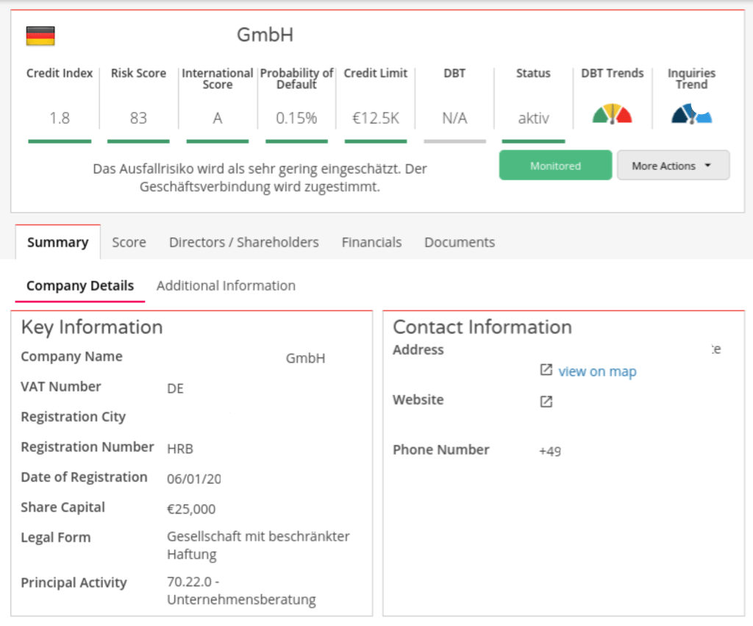Switch to Additional Information sub-tab

(x=226, y=285)
